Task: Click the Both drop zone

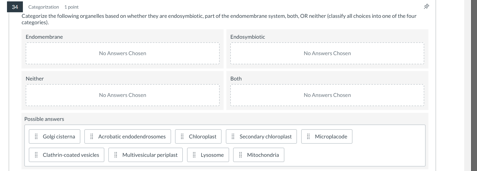Action: 327,95
